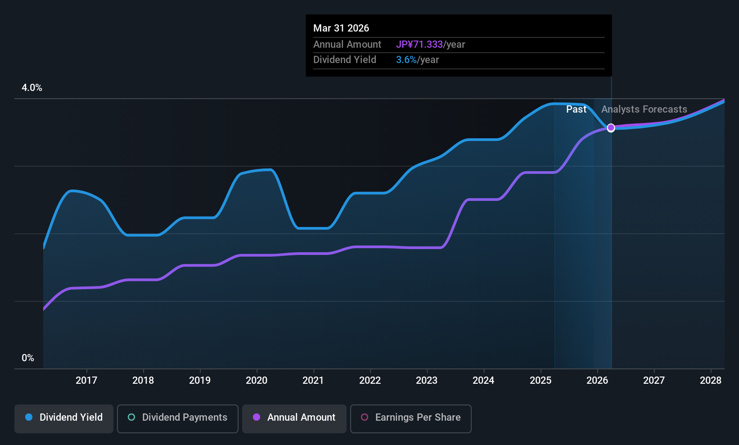The image size is (739, 445).
Task: Click the 3.6%/year dividend yield value
Action: point(417,60)
